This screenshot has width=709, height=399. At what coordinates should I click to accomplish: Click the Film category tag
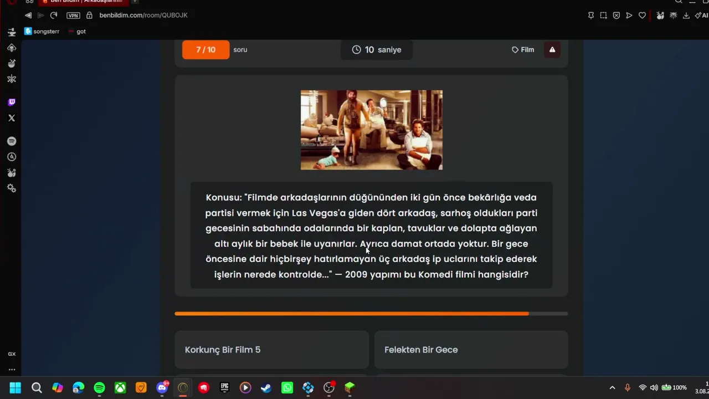coord(523,50)
